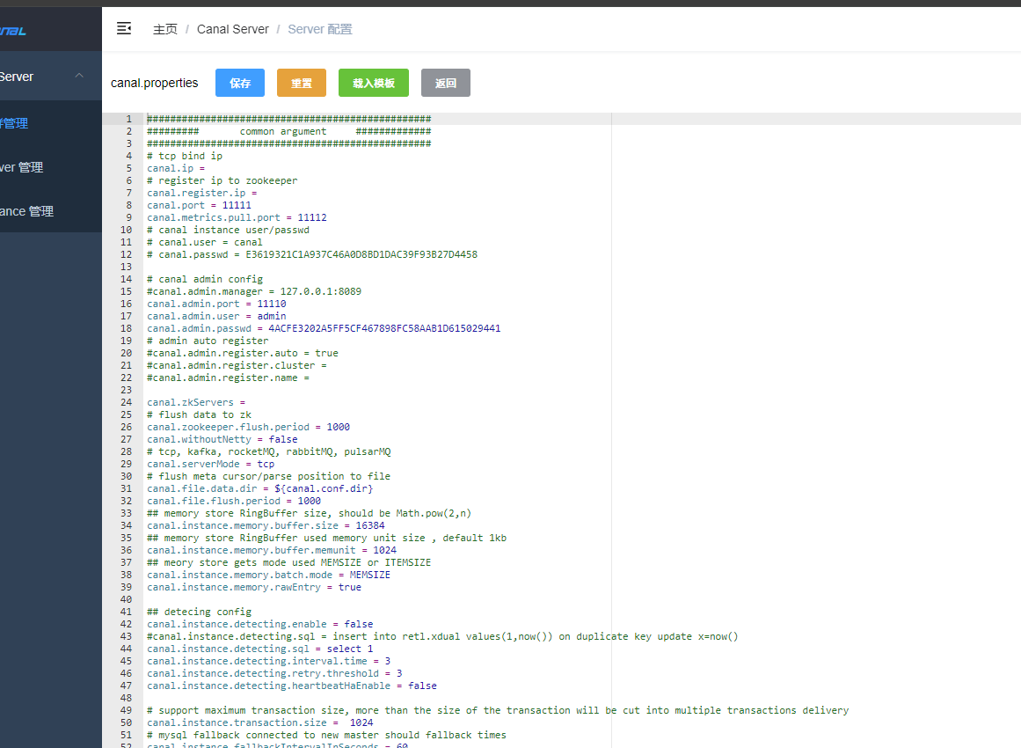Click the gray 返回 button
This screenshot has height=748, width=1021.
click(445, 83)
